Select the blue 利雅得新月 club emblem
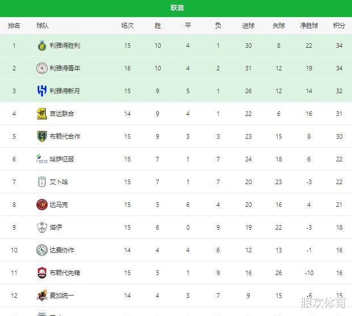Screen dimensions: 352x316 [x=42, y=91]
